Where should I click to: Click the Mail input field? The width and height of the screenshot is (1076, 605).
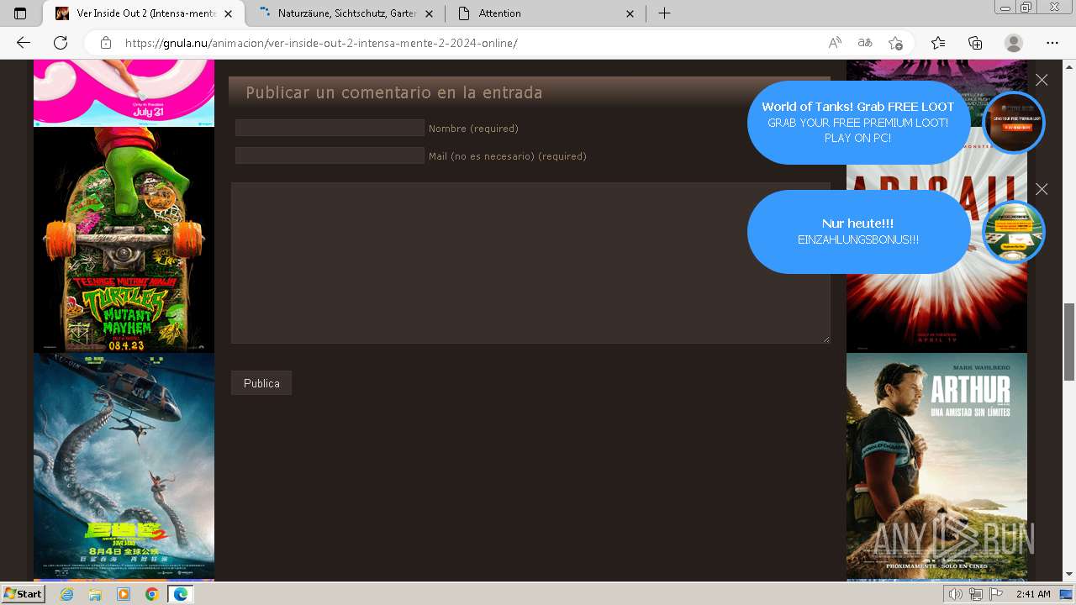(330, 155)
